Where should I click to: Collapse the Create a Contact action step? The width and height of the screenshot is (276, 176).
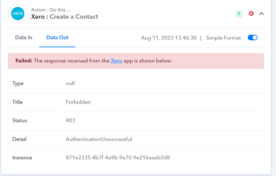point(261,14)
